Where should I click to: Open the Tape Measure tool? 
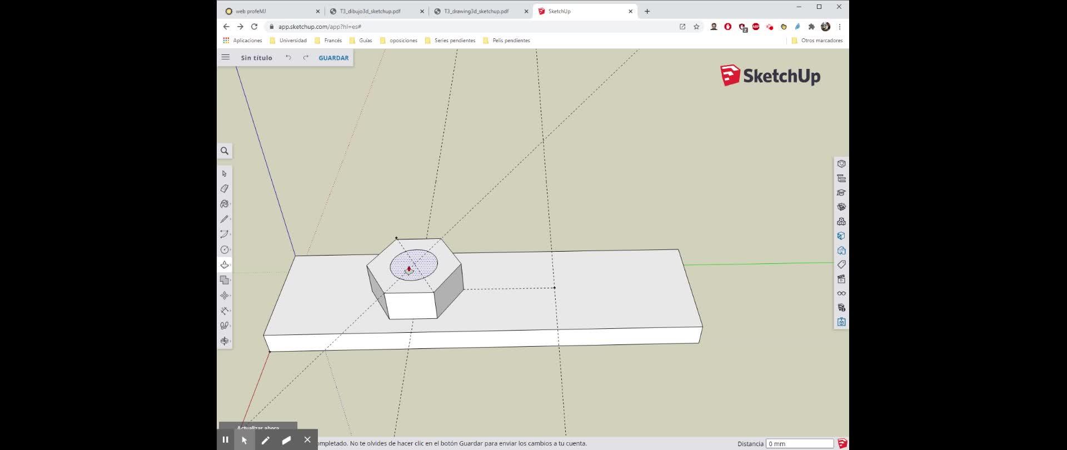click(225, 311)
